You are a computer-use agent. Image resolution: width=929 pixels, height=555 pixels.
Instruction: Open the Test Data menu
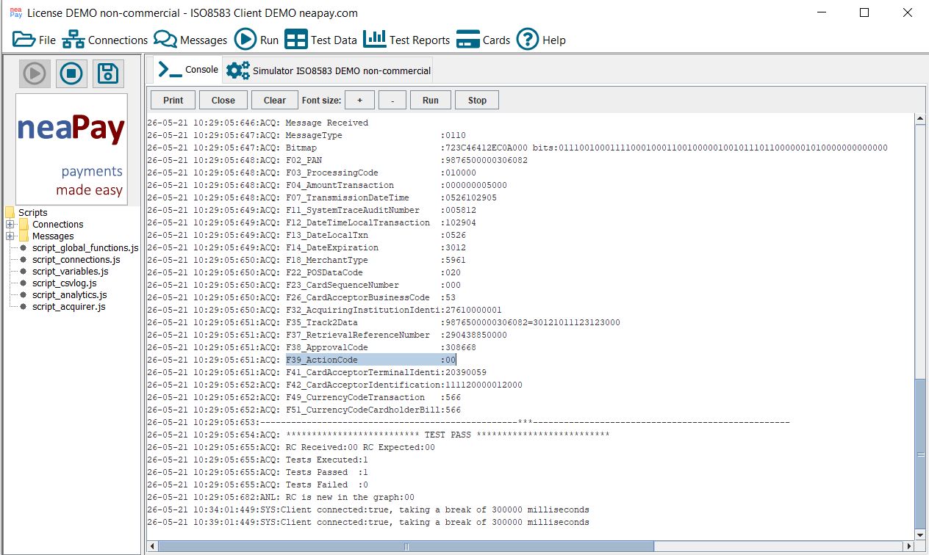click(320, 40)
